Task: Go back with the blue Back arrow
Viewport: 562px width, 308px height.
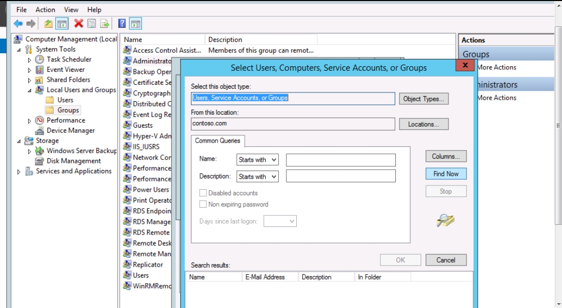Action: [x=18, y=24]
